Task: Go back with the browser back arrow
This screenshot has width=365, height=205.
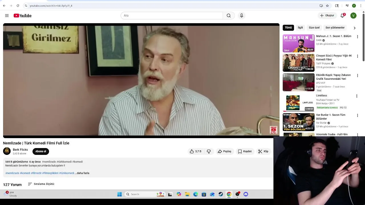Action: click(4, 6)
